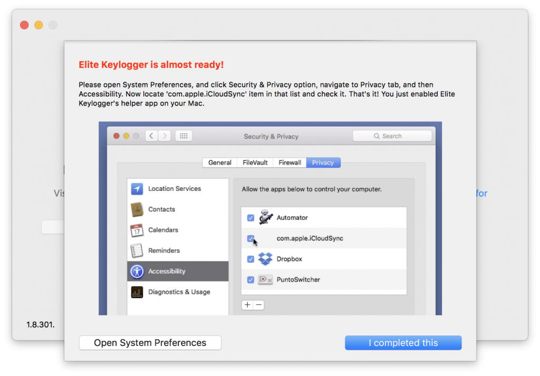
Task: Switch to the Privacy tab
Action: coord(323,162)
